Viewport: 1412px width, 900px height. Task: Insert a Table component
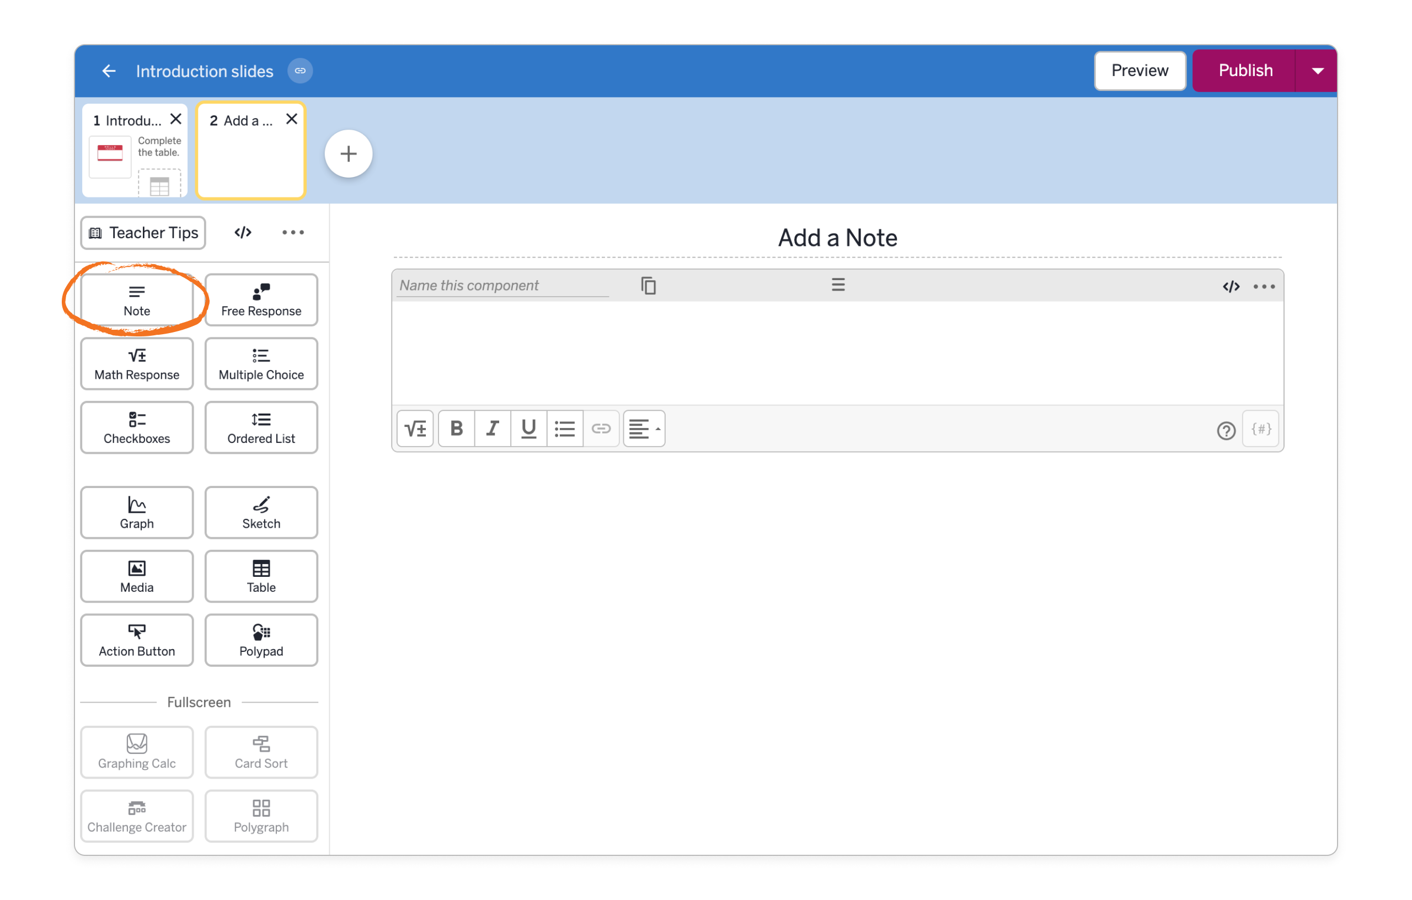[261, 577]
